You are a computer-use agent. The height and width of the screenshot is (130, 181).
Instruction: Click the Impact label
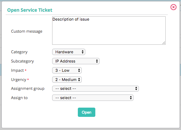point(17,70)
